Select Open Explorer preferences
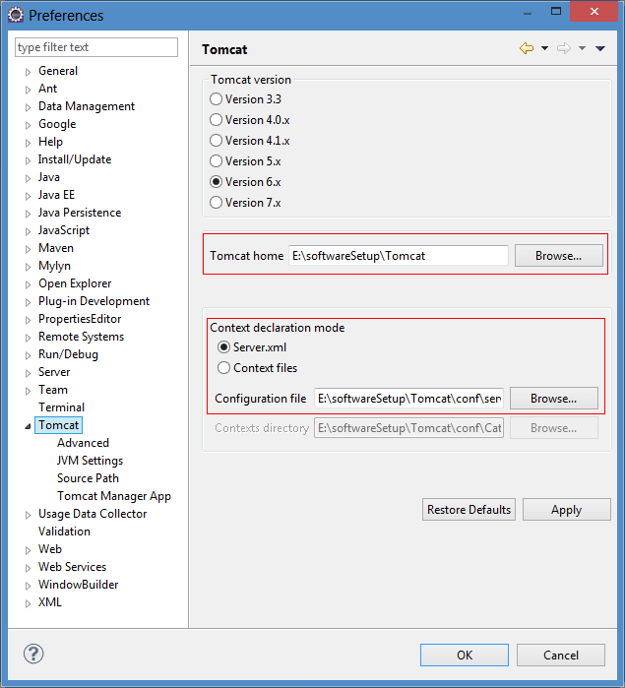This screenshot has height=688, width=625. tap(75, 283)
